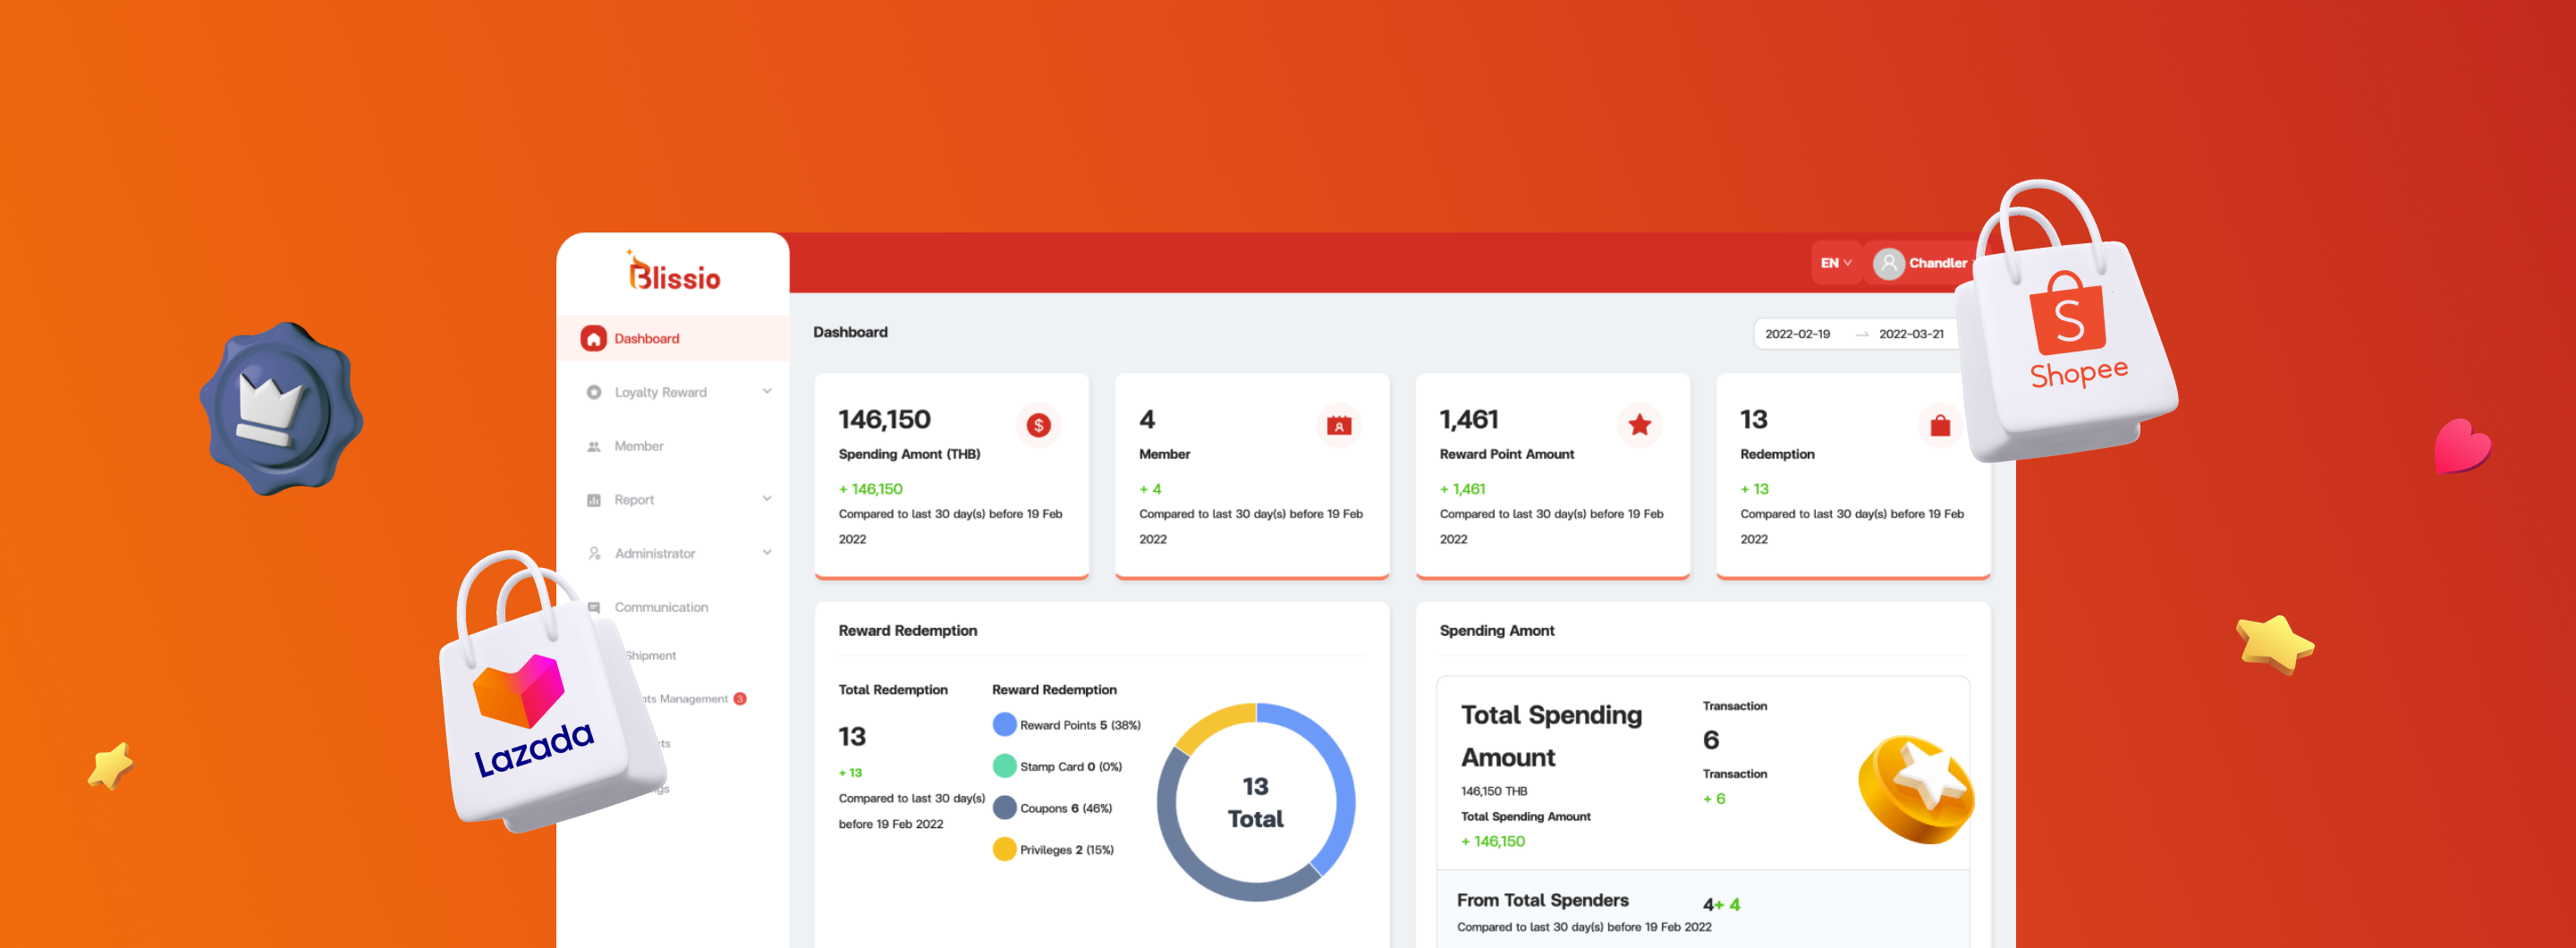
Task: Open the Spending Amont (THB) card
Action: [x=951, y=476]
